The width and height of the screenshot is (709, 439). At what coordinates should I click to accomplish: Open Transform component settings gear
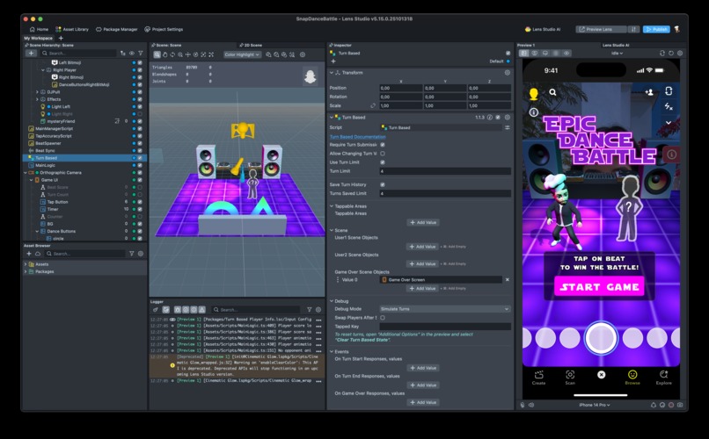click(508, 73)
